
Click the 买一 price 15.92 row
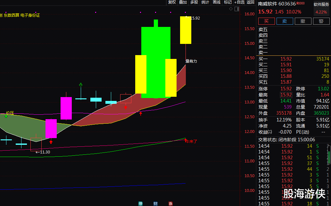(x=294, y=59)
